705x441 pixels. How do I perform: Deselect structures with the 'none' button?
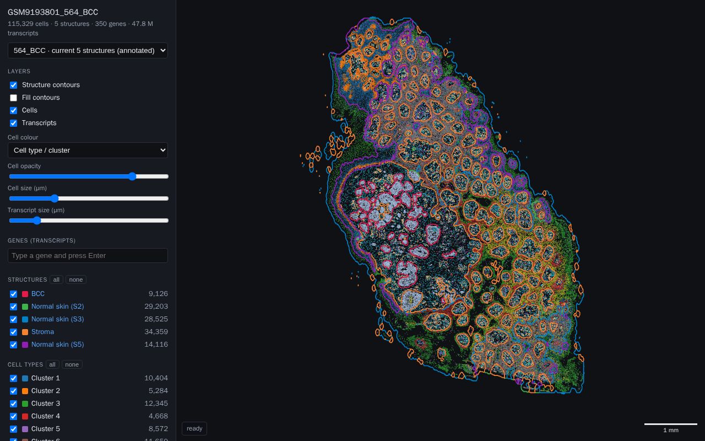[x=76, y=279]
